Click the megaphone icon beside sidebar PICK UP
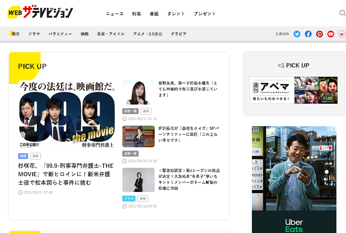 coord(281,65)
